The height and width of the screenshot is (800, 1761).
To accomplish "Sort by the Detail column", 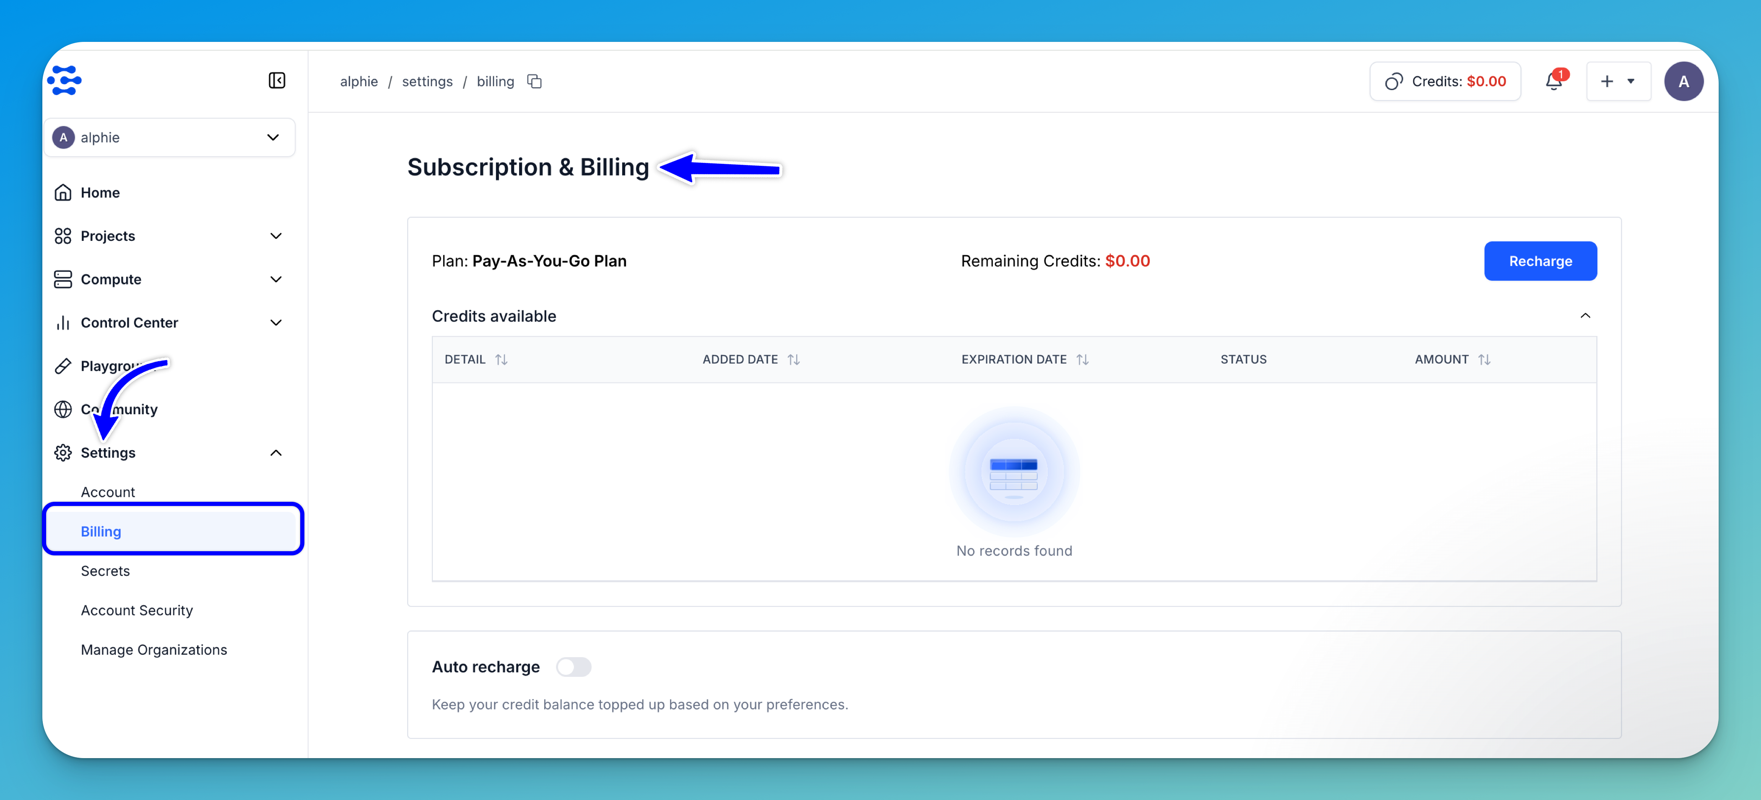I will coord(501,359).
